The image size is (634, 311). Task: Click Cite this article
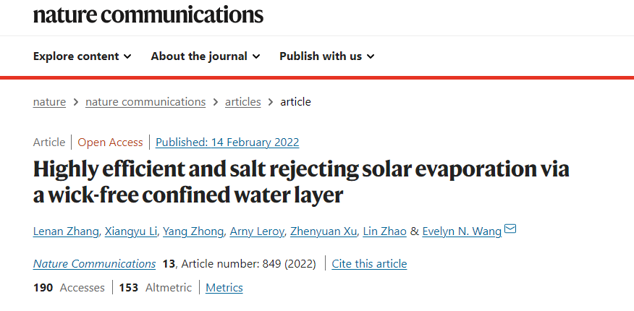(369, 264)
